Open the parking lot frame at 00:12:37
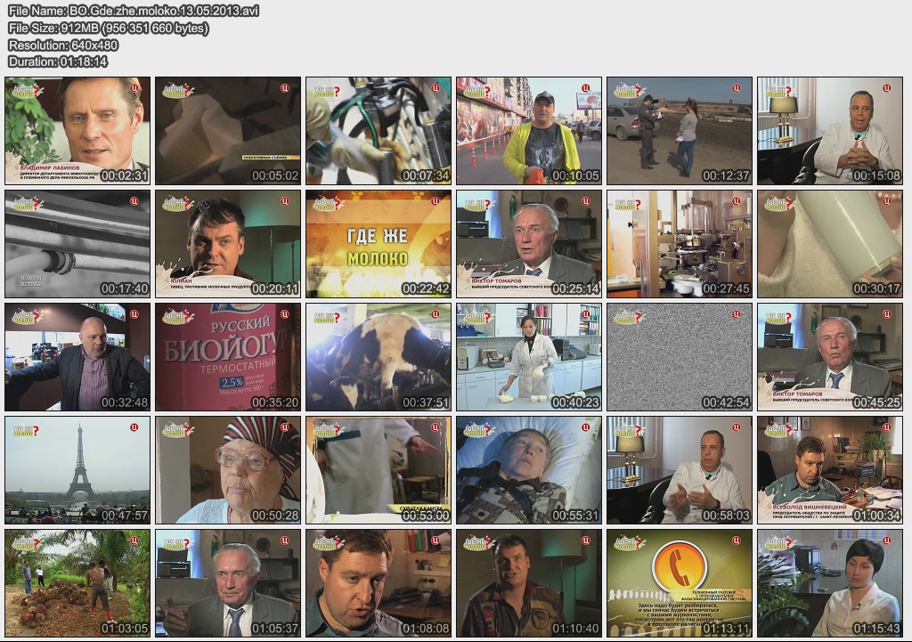 pyautogui.click(x=680, y=131)
